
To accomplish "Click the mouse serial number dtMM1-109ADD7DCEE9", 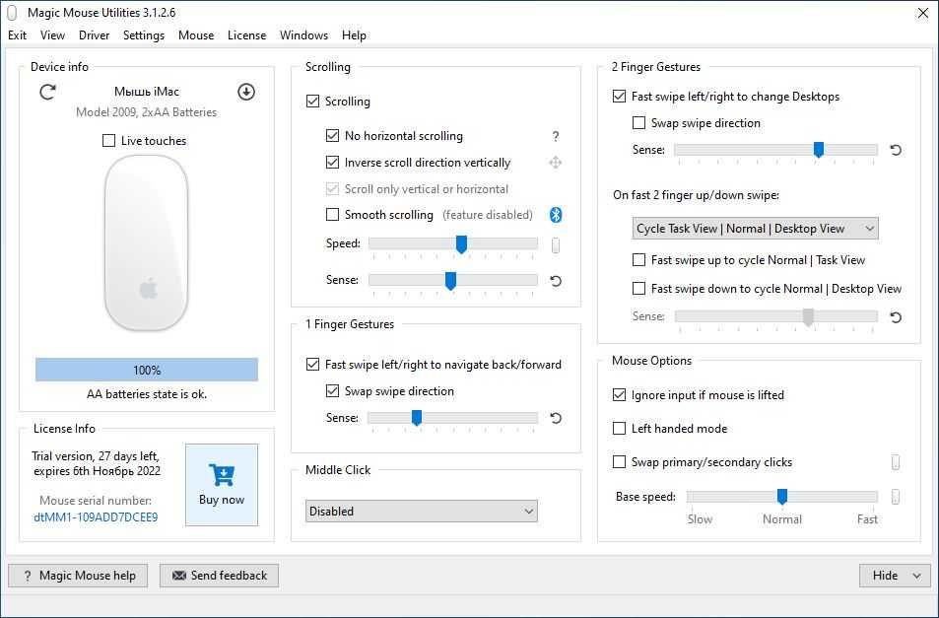I will pyautogui.click(x=96, y=516).
